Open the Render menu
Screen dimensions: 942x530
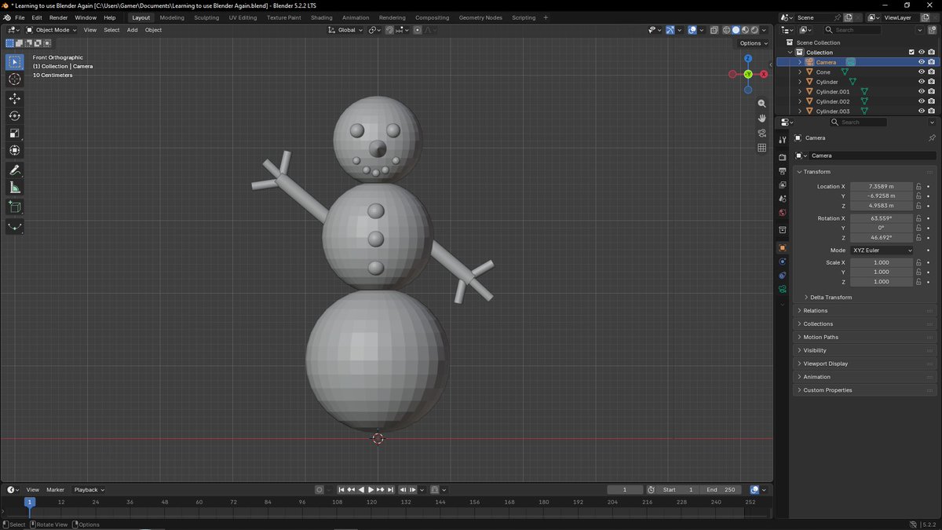(x=58, y=17)
